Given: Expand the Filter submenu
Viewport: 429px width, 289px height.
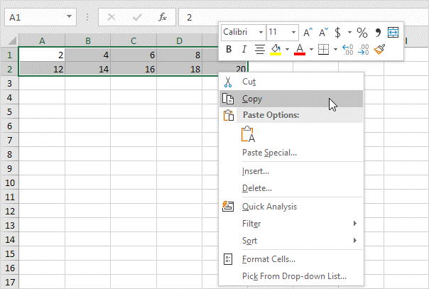Looking at the screenshot, I should (x=251, y=224).
